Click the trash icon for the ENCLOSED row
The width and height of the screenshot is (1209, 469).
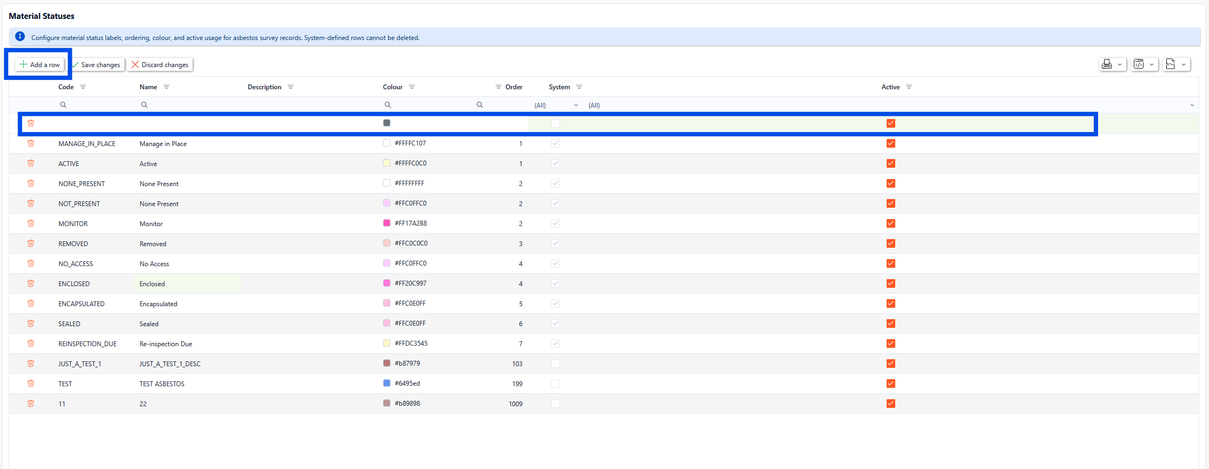tap(31, 283)
